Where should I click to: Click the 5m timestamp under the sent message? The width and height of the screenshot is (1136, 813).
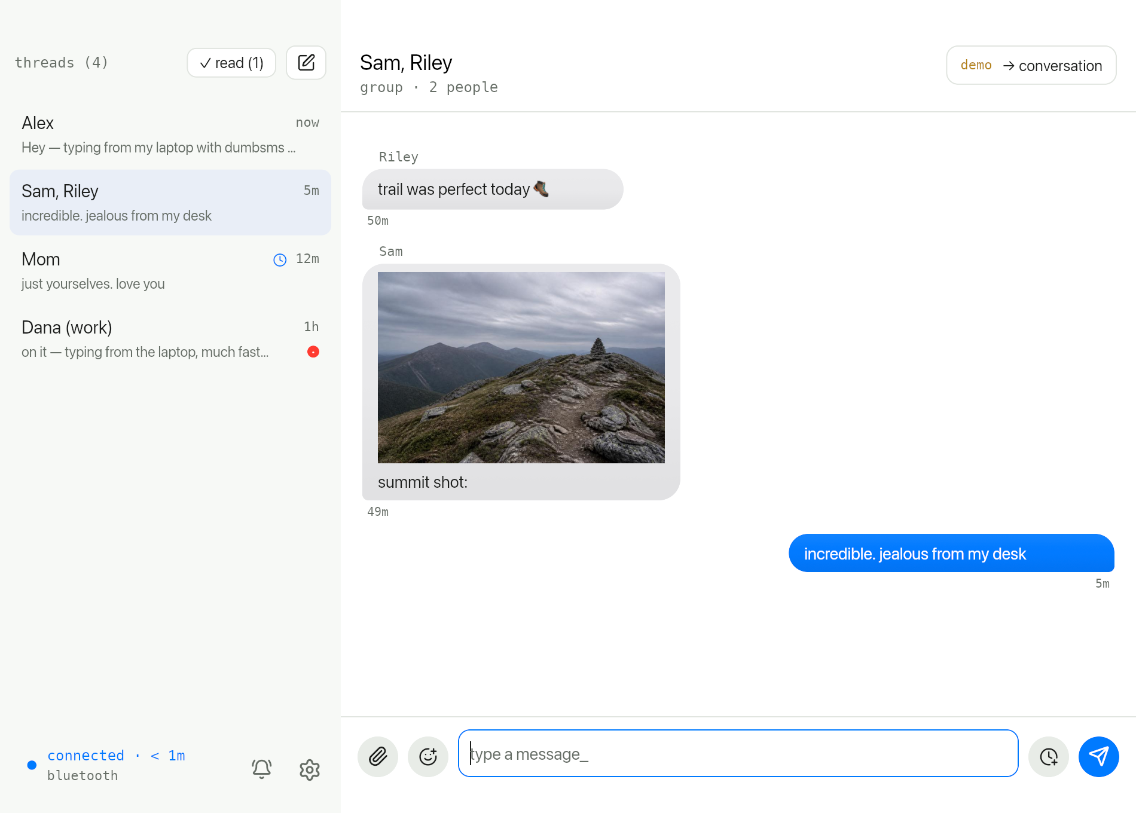click(x=1103, y=583)
